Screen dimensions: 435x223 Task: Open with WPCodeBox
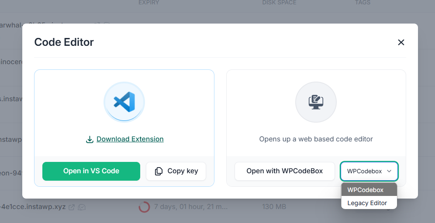285,171
